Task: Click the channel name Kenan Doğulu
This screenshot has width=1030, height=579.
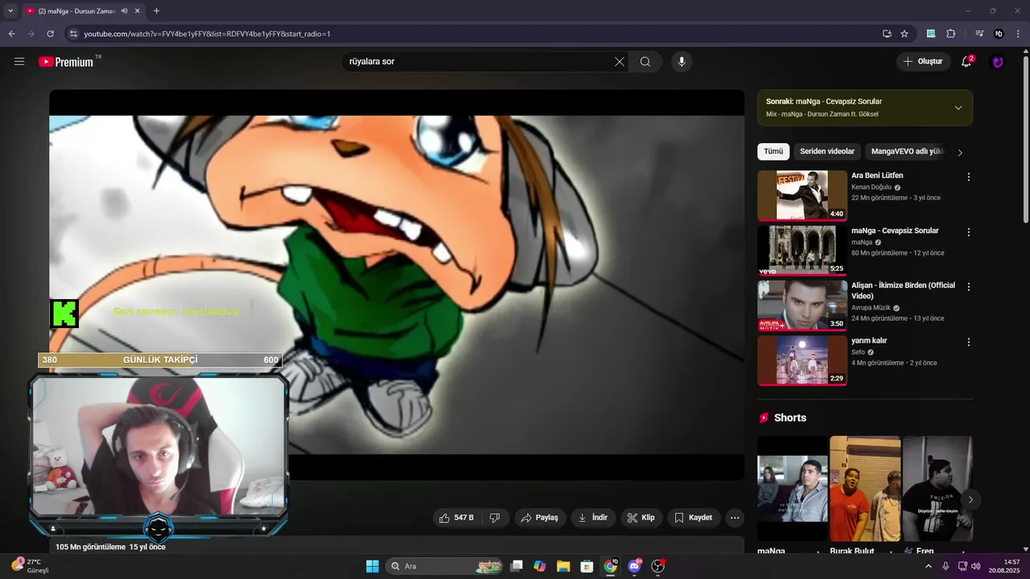Action: coord(871,187)
